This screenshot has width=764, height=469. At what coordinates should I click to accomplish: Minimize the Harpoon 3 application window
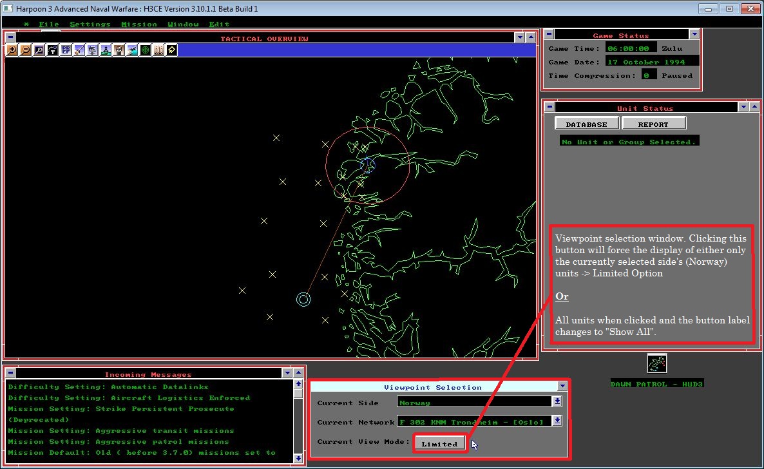point(707,8)
